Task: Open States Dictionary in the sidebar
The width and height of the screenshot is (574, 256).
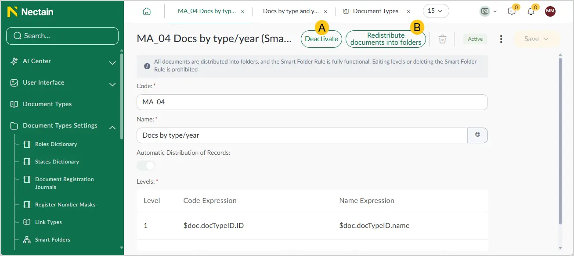Action: [x=57, y=162]
